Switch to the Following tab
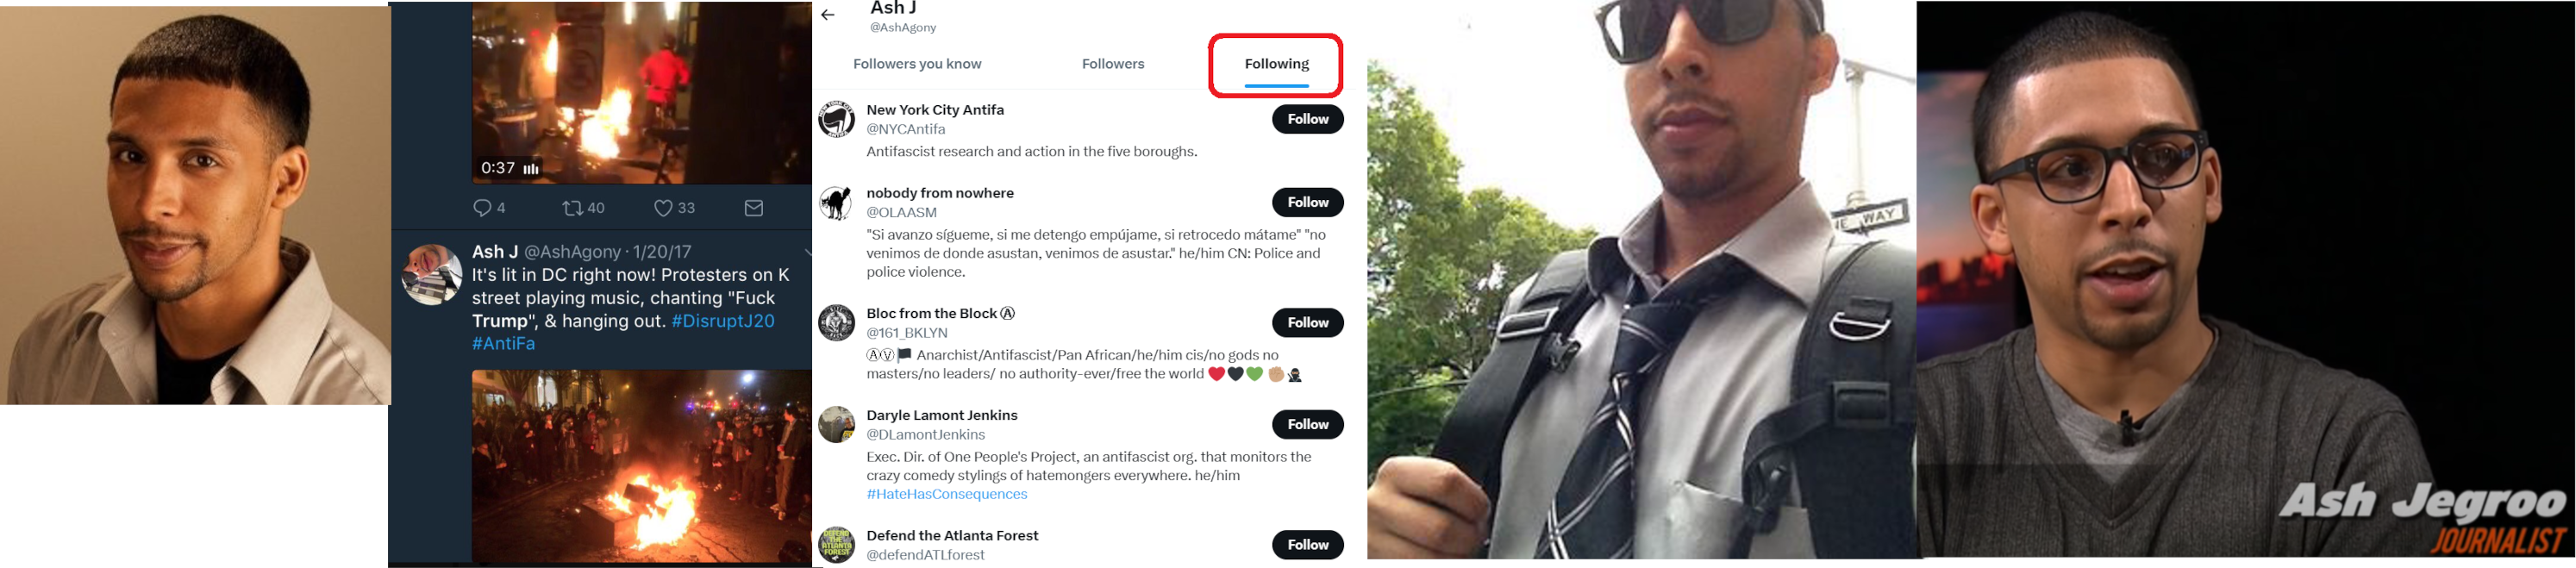 (1276, 64)
